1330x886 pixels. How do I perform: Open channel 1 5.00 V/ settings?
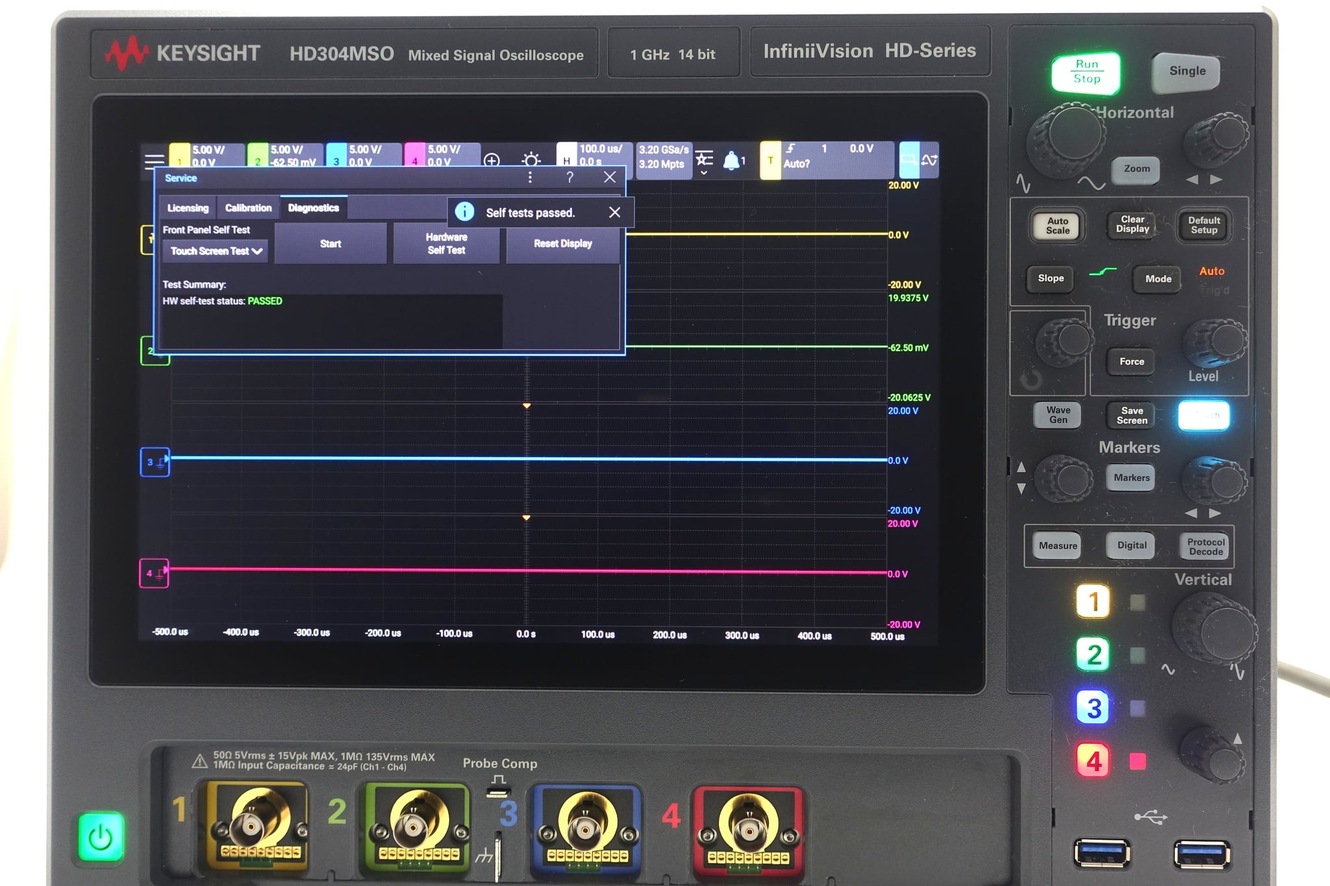point(207,156)
